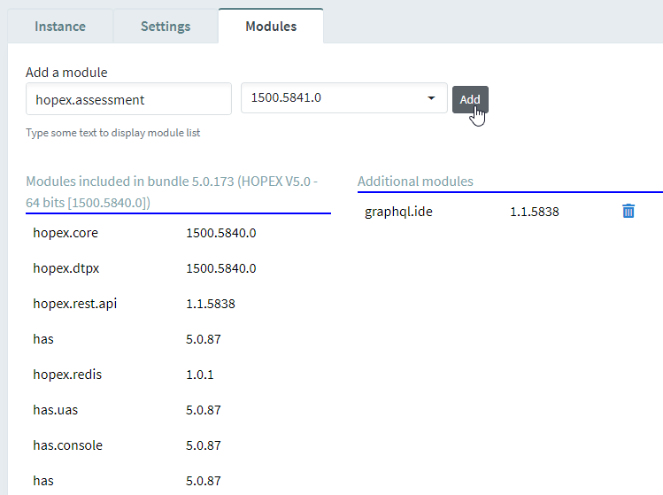This screenshot has width=663, height=495.
Task: Click the graphql.ide version number
Action: pyautogui.click(x=534, y=212)
